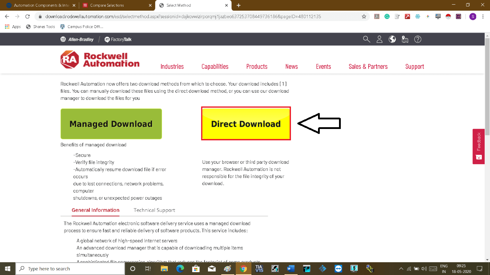This screenshot has width=490, height=275.
Task: Click the taskbar search box
Action: click(x=71, y=269)
